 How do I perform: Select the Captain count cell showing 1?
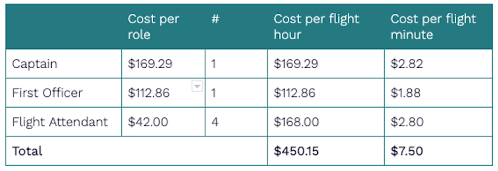coord(236,63)
